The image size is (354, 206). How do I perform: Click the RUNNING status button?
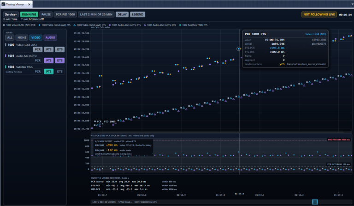click(x=29, y=14)
